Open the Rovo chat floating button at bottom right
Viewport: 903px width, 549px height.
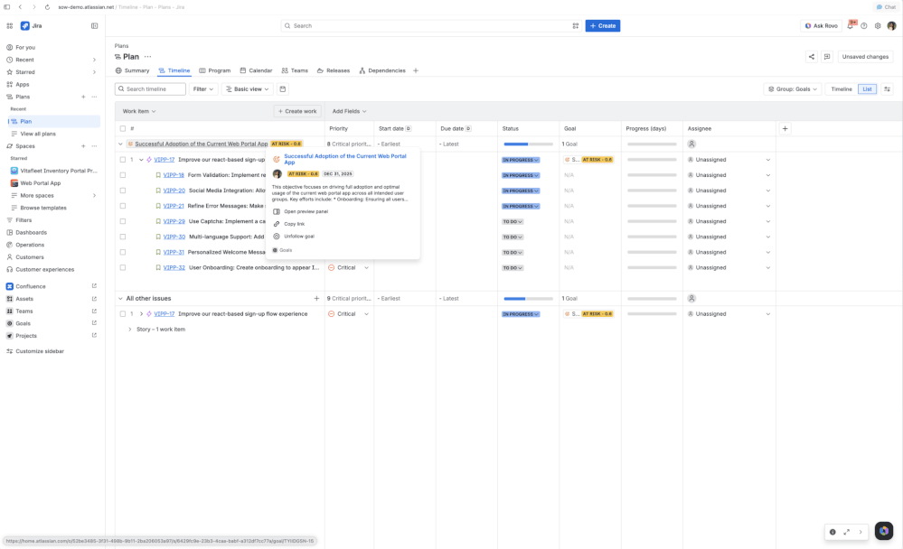(x=884, y=531)
